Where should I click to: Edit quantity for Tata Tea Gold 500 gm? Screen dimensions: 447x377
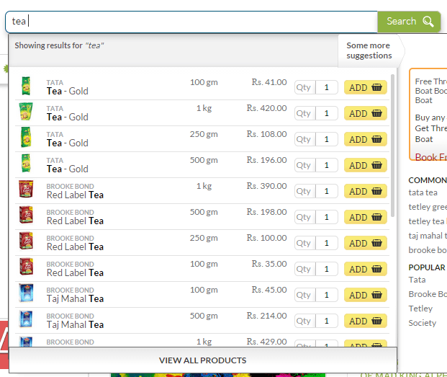coord(327,165)
